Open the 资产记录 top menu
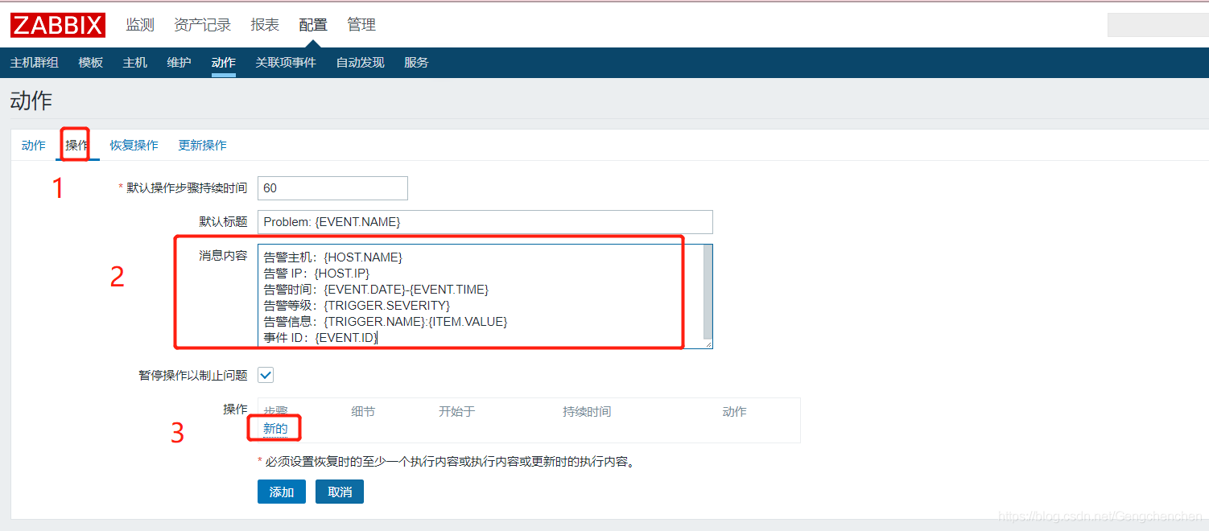Viewport: 1209px width, 531px height. [203, 25]
